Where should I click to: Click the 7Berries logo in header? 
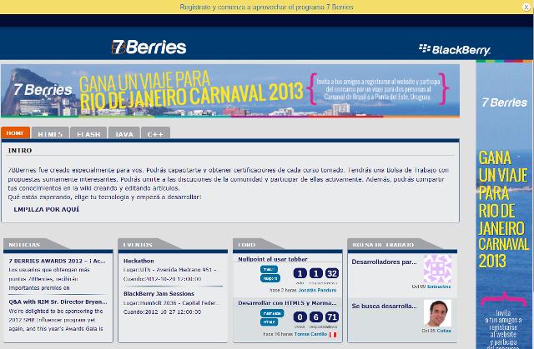click(x=149, y=47)
